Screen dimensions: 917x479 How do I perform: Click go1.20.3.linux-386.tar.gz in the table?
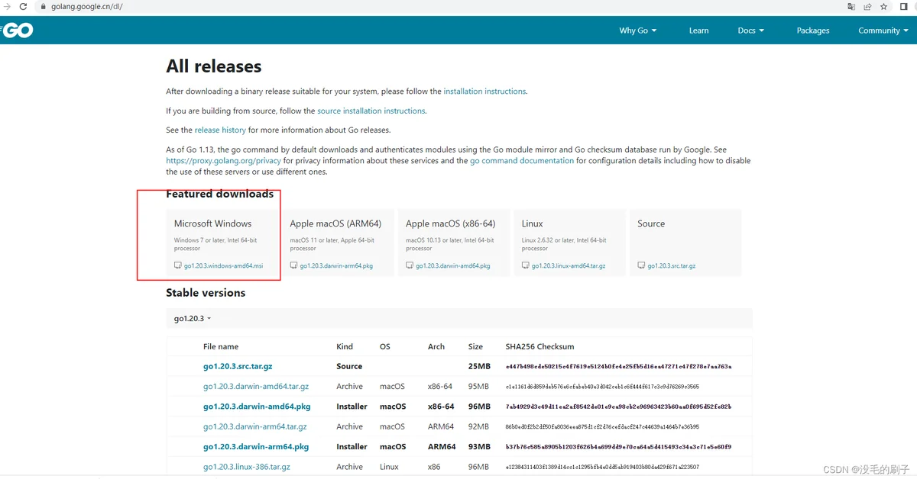[x=247, y=467]
